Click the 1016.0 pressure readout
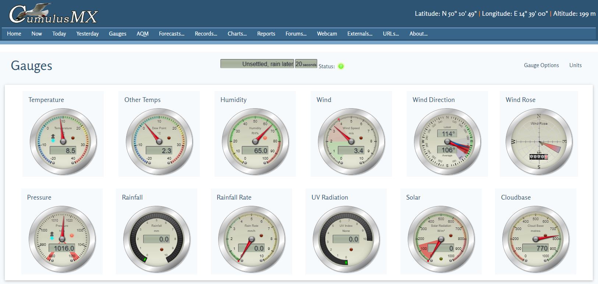Screen dimensions: 598x284 pos(62,248)
